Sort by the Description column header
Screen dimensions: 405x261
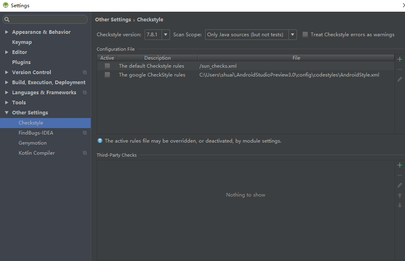tap(158, 58)
